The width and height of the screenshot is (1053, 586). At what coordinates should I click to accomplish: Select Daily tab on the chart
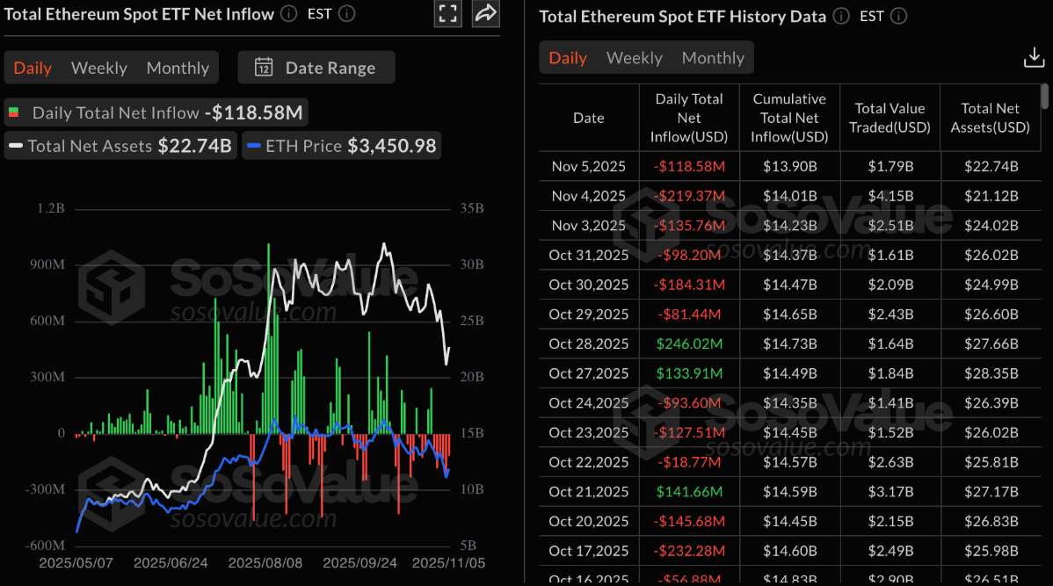(x=33, y=68)
